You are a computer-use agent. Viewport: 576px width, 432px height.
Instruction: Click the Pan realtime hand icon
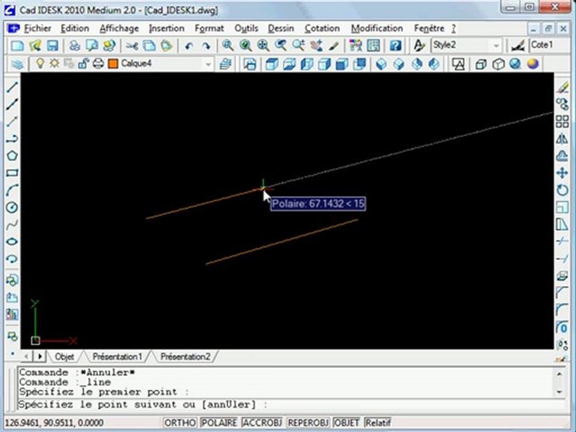click(316, 46)
